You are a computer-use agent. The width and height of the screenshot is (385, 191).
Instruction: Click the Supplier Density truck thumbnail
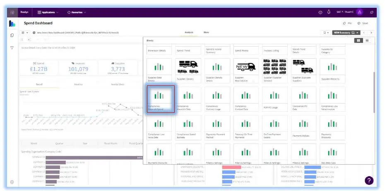click(x=188, y=67)
